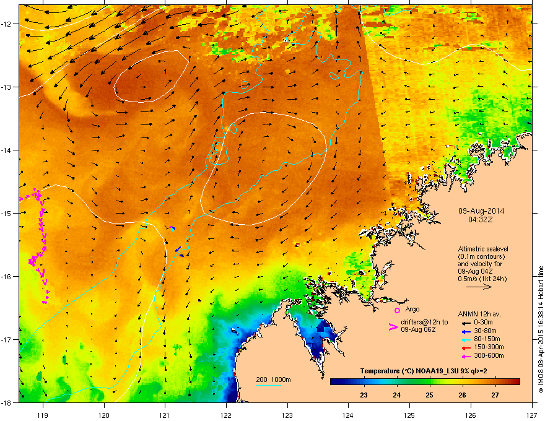Click the '150-300m' depth label
This screenshot has width=545, height=421.
pyautogui.click(x=489, y=347)
